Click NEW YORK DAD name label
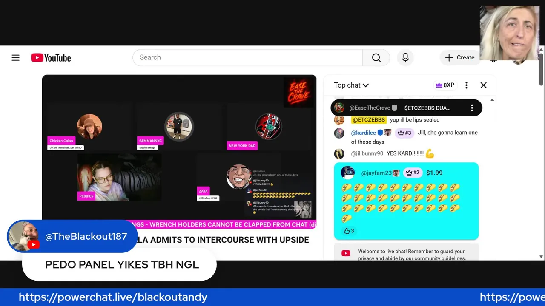The height and width of the screenshot is (306, 545). [242, 146]
